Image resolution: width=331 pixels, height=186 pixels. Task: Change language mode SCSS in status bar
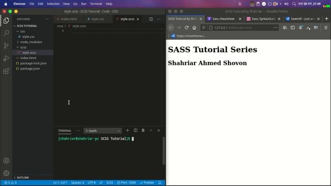110,182
